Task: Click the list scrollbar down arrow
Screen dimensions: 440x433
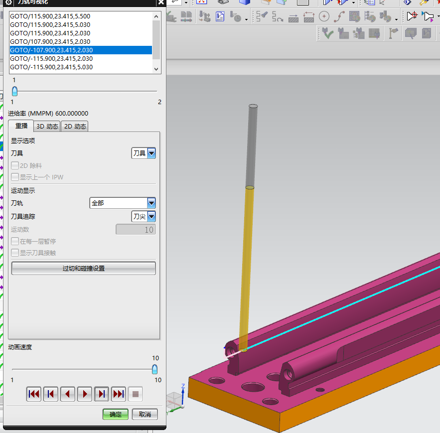Action: [156, 69]
